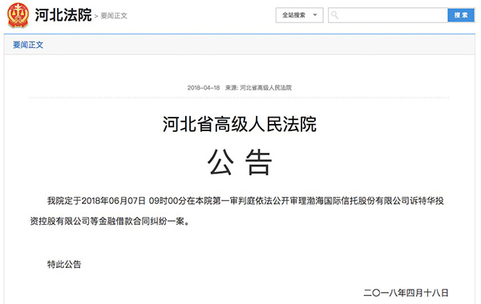
Task: Click the large 公告 title
Action: pyautogui.click(x=240, y=162)
